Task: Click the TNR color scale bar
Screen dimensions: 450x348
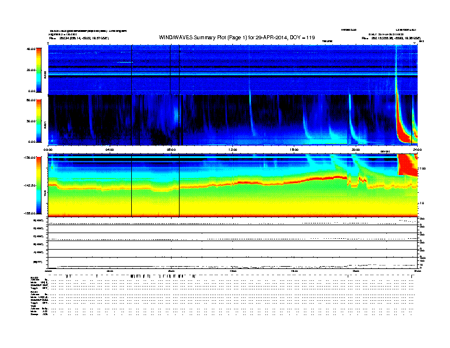Action: (39, 185)
